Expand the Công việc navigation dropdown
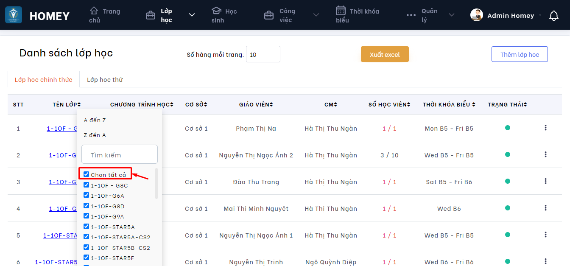The height and width of the screenshot is (266, 570). click(x=316, y=15)
